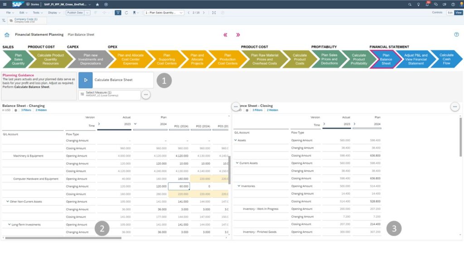Collapse the Other Non-Current Assets row

(8, 201)
